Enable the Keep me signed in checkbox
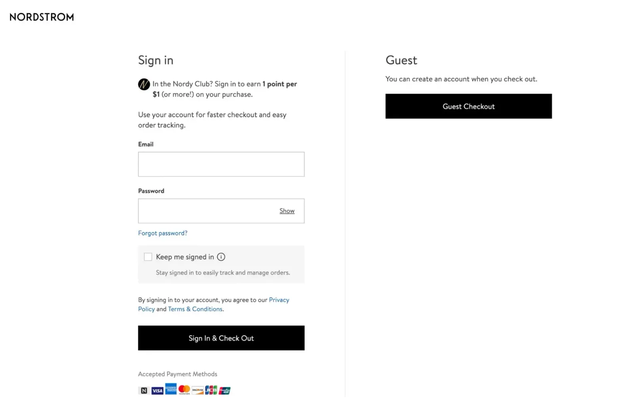The width and height of the screenshot is (634, 402). [x=148, y=257]
